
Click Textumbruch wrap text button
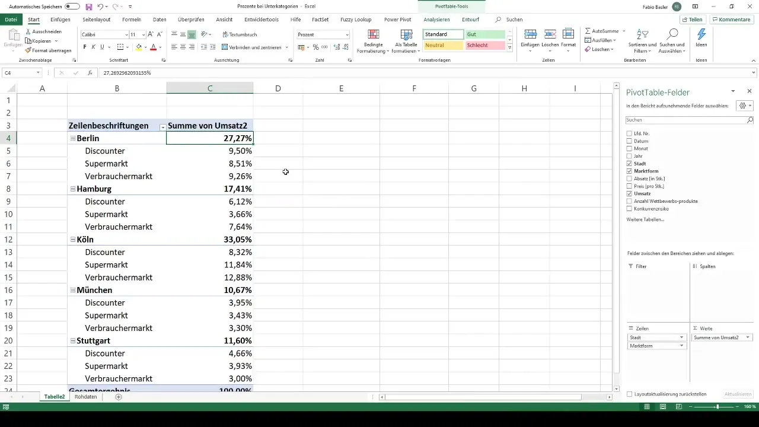click(239, 35)
